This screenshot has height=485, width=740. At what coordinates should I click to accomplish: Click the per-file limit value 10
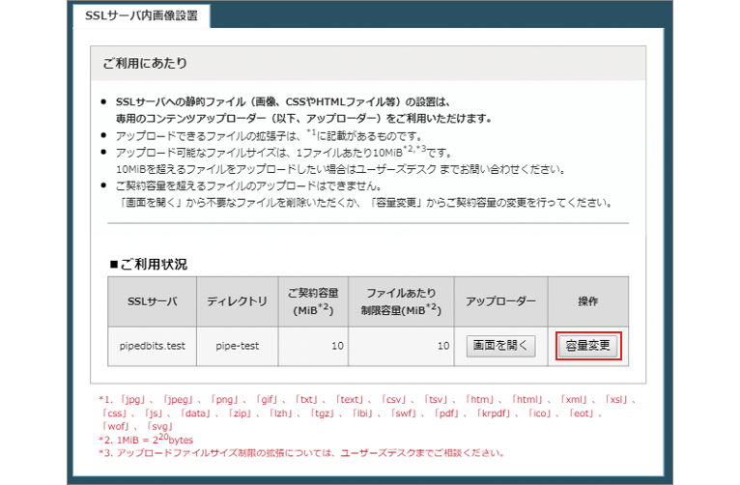coord(443,346)
